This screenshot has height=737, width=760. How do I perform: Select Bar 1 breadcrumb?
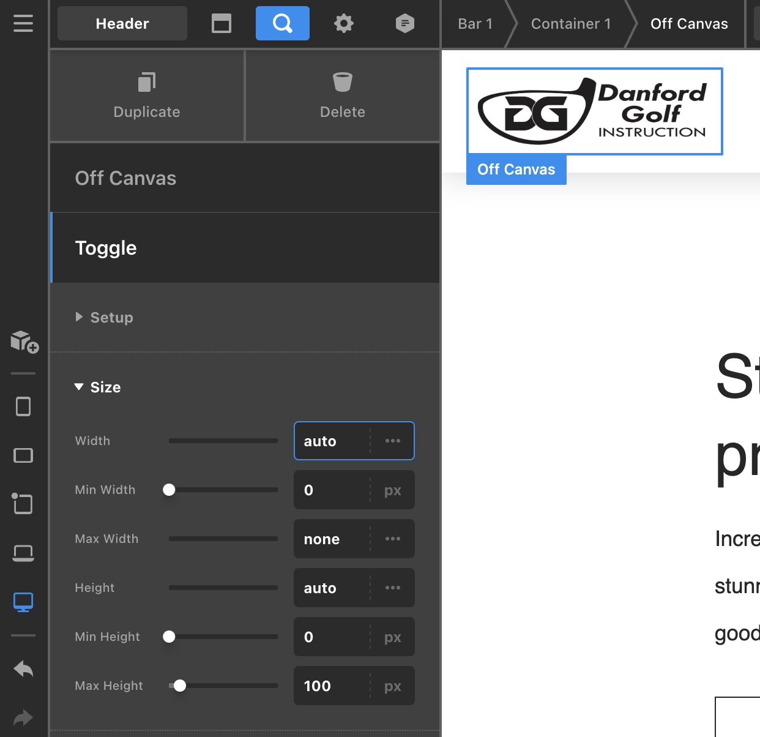(x=475, y=23)
